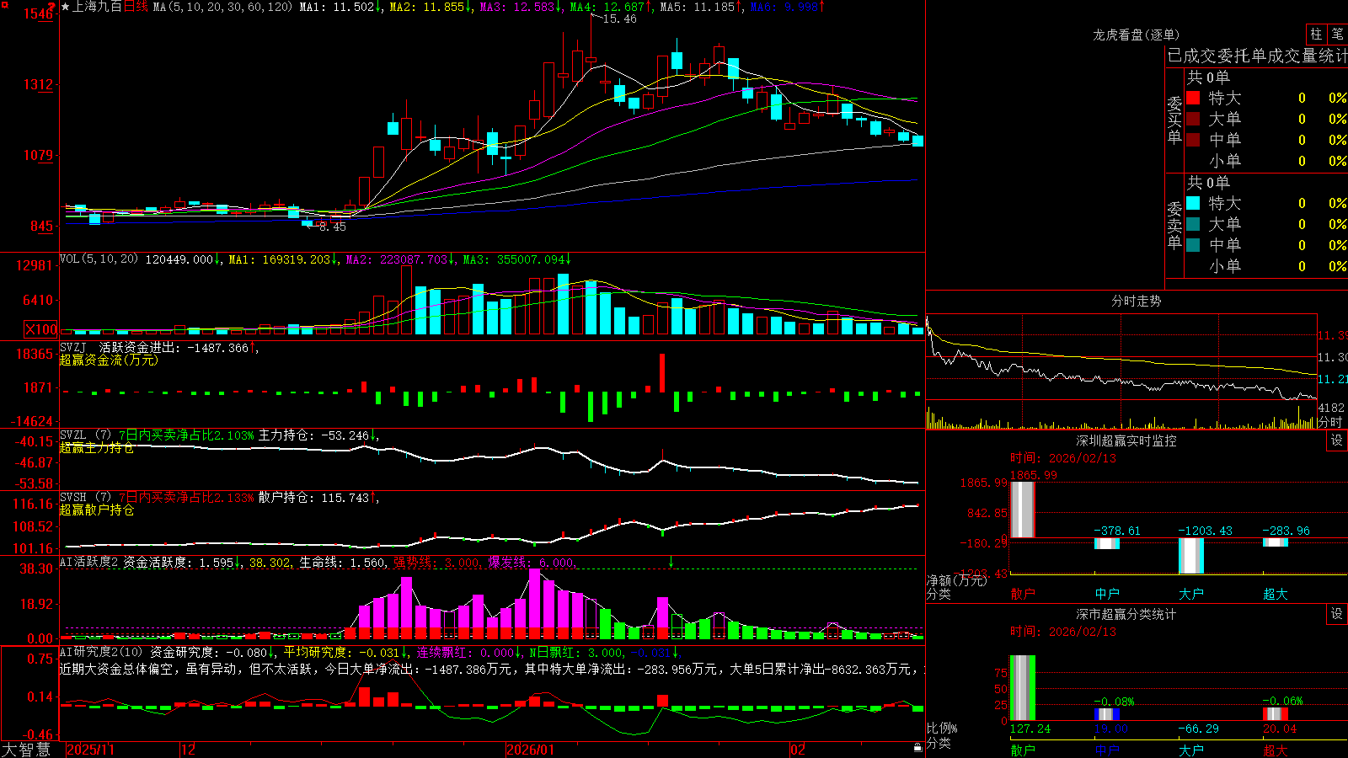Screen dimensions: 1348x758
Task: Click the -378.61 中户 bar
Action: [1107, 543]
